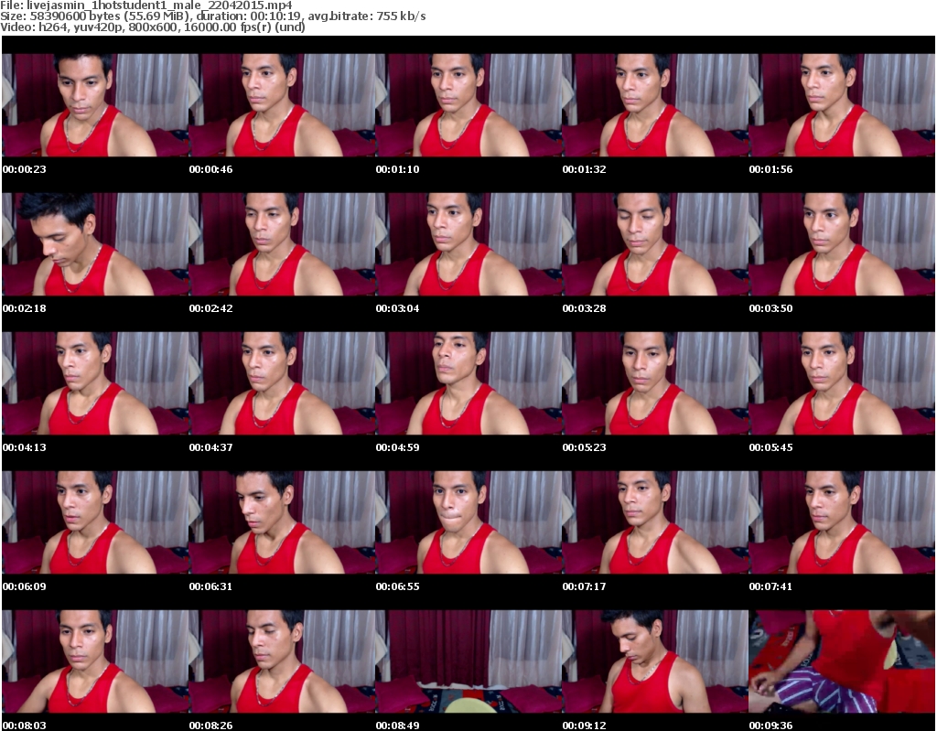The image size is (937, 731).
Task: Select the frame stamped 00:02:42
Action: point(282,244)
